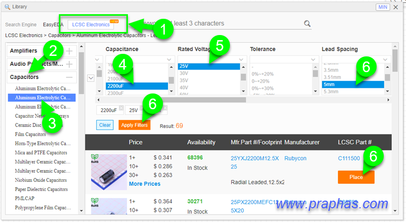Click LCSC Electronics in the breadcrumb path

[x=24, y=36]
